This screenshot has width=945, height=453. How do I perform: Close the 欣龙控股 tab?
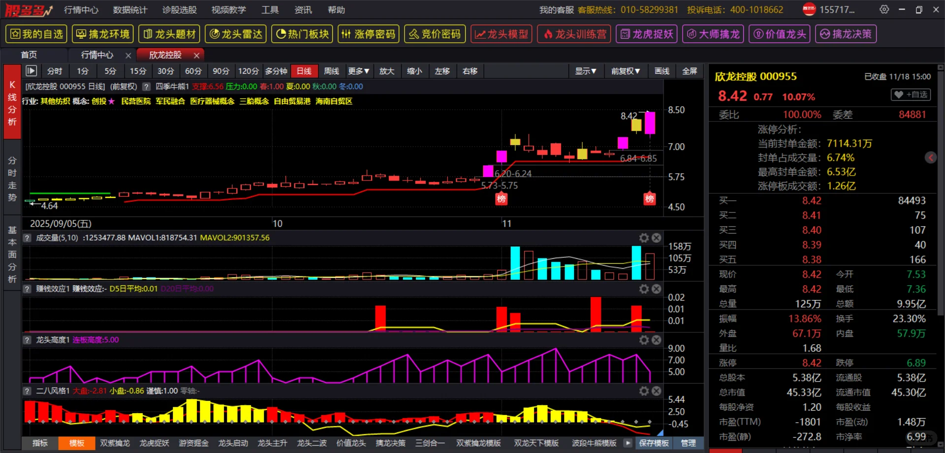pyautogui.click(x=196, y=56)
